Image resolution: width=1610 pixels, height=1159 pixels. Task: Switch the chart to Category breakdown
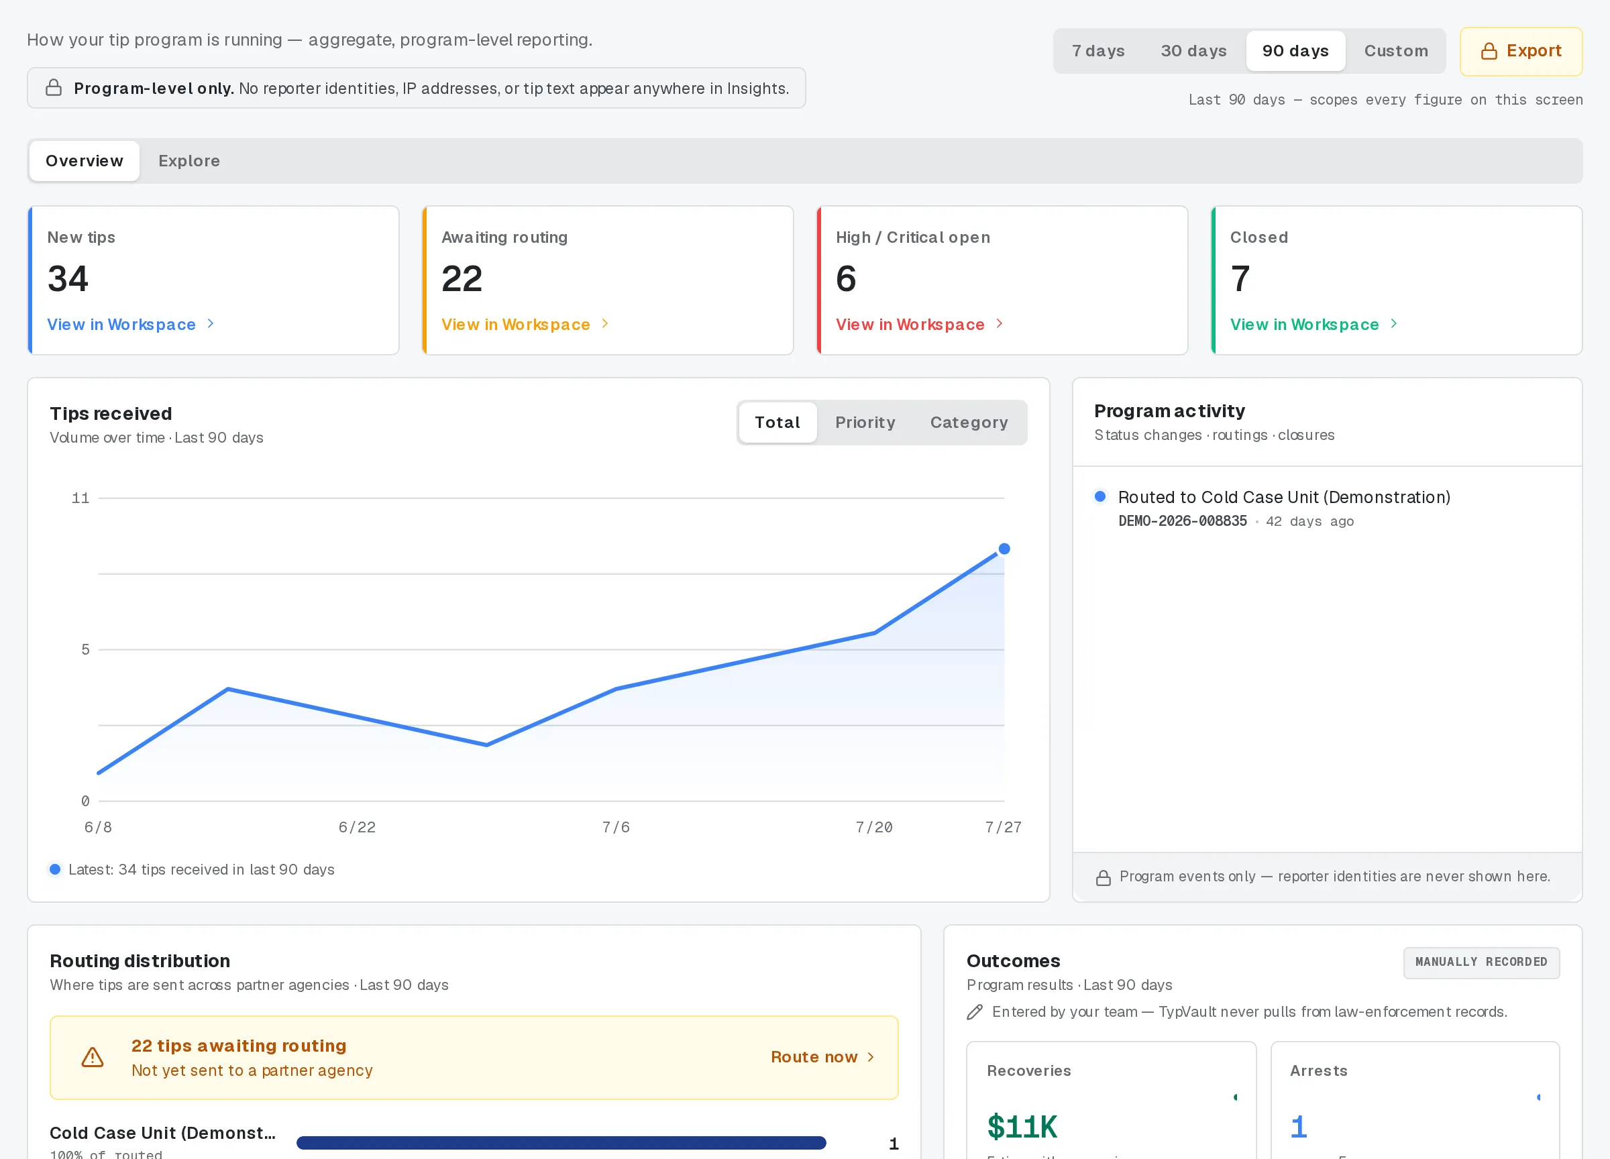click(968, 423)
